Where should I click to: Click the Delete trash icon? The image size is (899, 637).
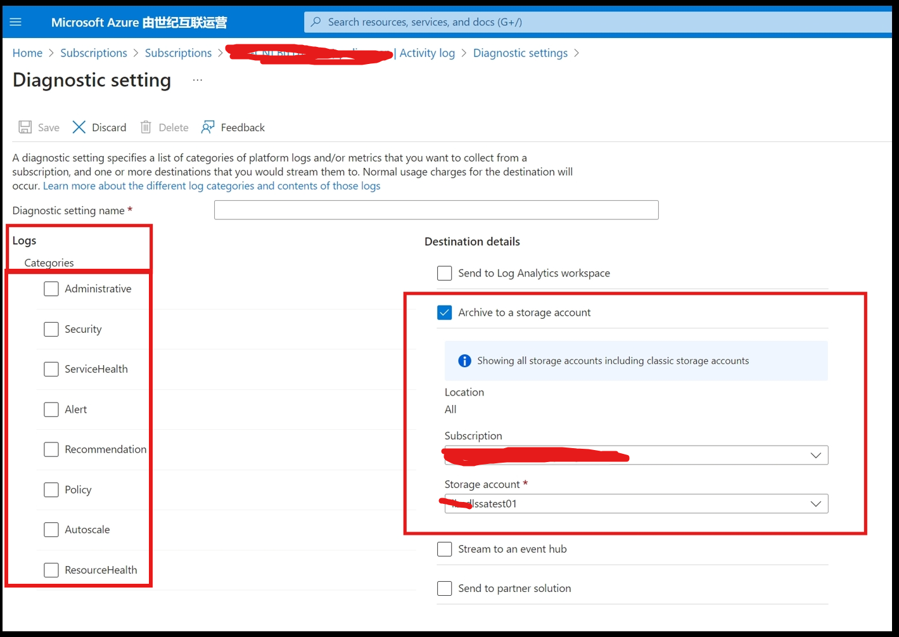coord(146,127)
